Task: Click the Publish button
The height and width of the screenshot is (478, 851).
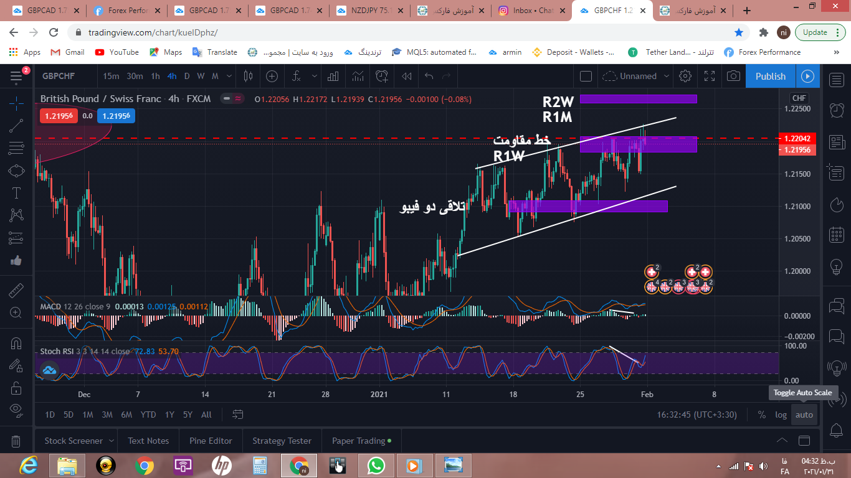Action: coord(770,76)
